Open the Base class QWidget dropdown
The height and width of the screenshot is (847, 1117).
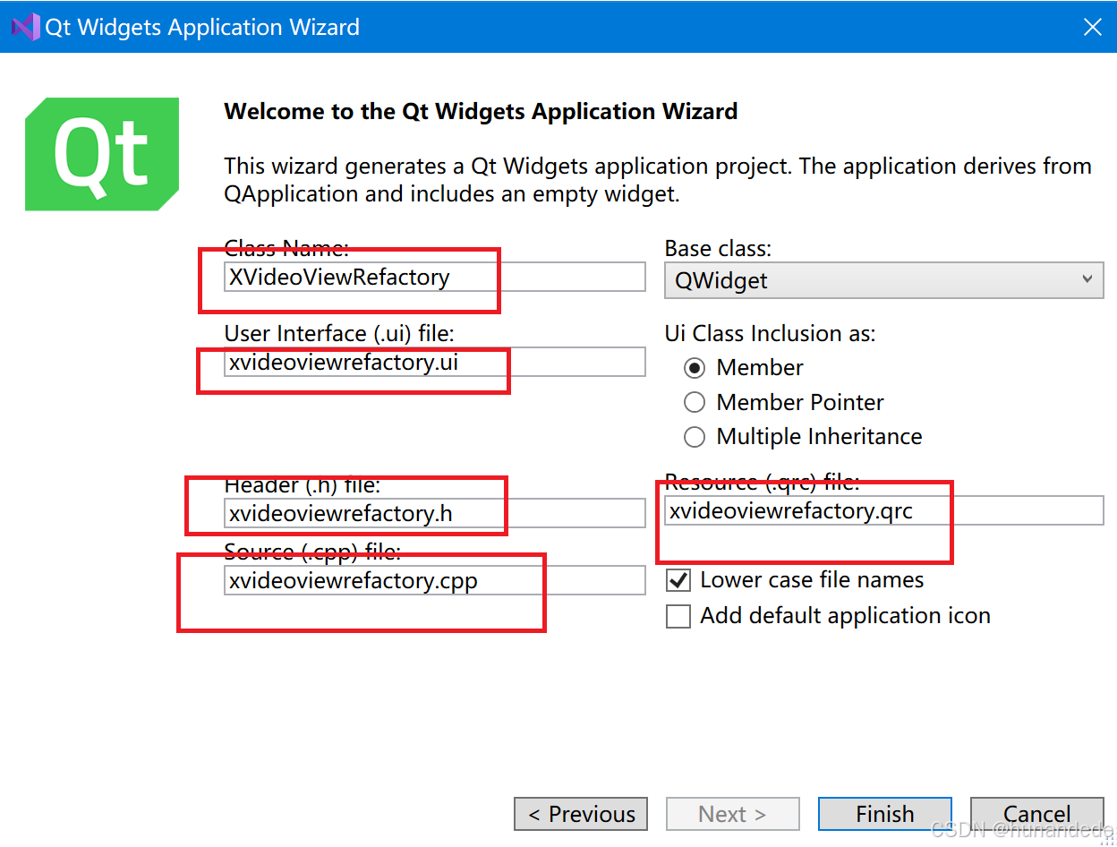884,280
